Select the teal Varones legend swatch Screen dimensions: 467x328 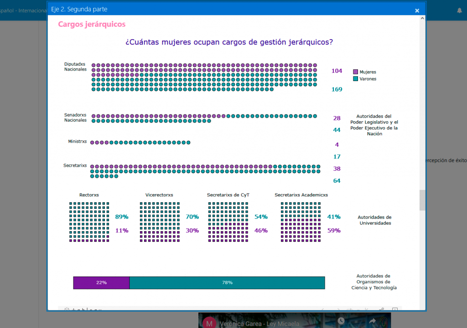[x=355, y=79]
